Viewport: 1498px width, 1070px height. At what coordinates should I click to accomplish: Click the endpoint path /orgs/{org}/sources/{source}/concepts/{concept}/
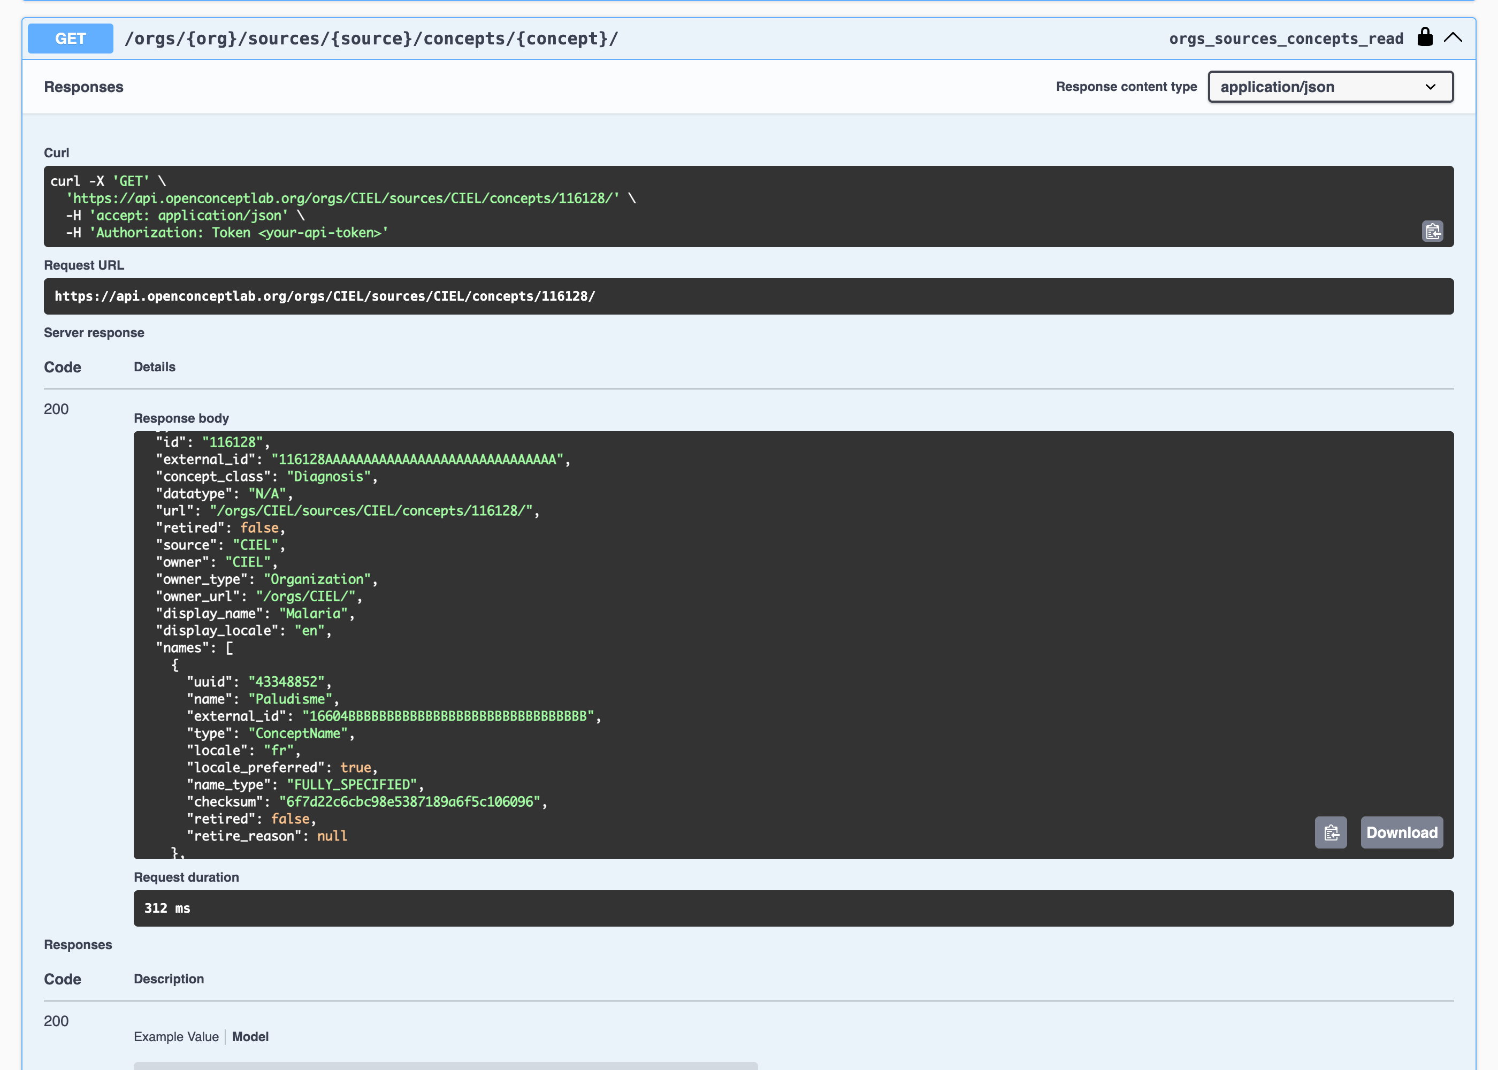[371, 38]
